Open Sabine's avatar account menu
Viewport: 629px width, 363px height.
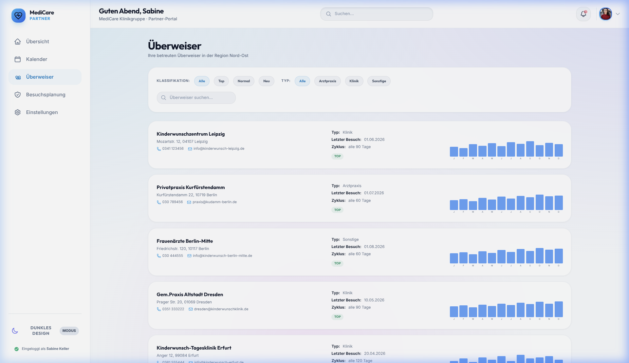605,14
